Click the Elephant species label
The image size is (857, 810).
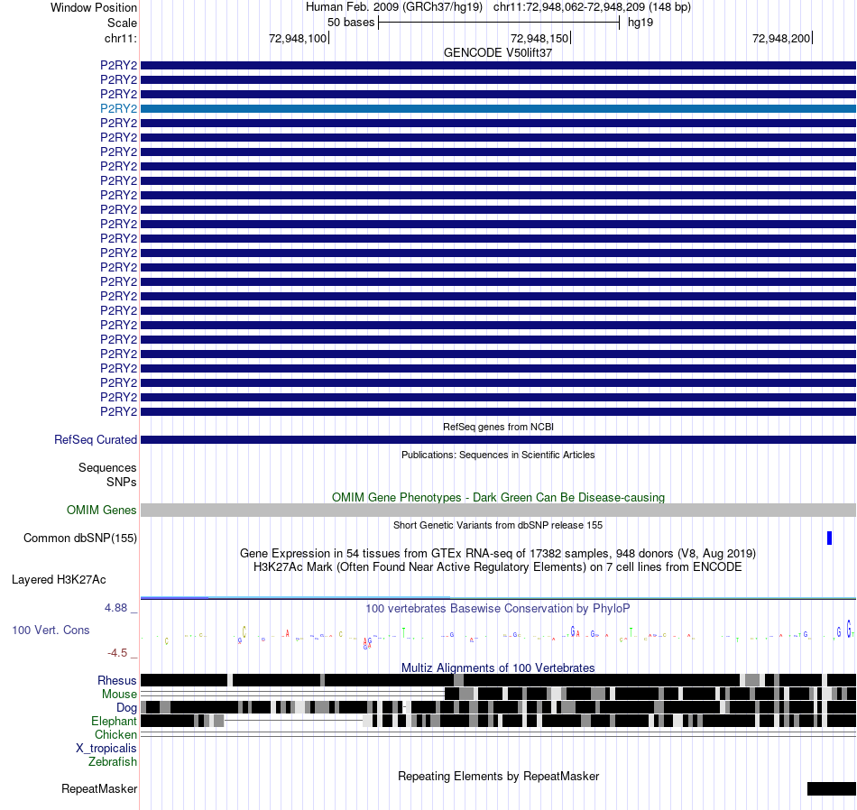pyautogui.click(x=114, y=721)
